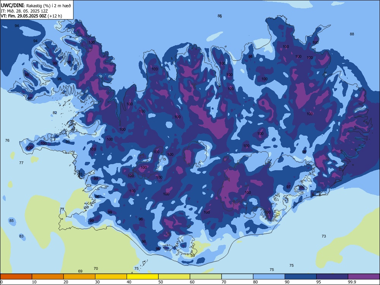This screenshot has width=380, height=285.
Task: Click the humidity value 73 on the map
Action: [x=324, y=236]
